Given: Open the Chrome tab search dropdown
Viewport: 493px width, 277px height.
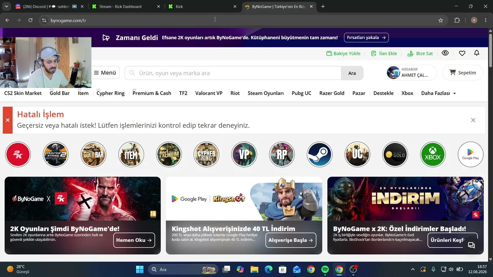Looking at the screenshot, I should tap(6, 7).
